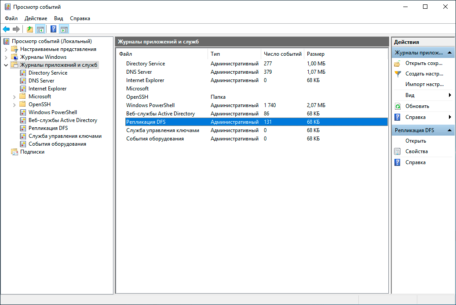Expand the Microsoft folder in tree
The image size is (456, 305).
pyautogui.click(x=15, y=97)
